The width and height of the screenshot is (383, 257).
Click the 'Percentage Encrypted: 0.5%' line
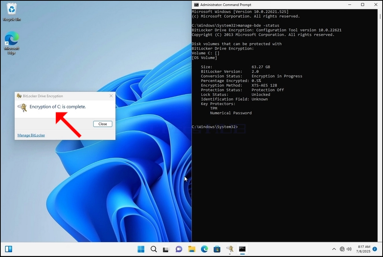[231, 80]
